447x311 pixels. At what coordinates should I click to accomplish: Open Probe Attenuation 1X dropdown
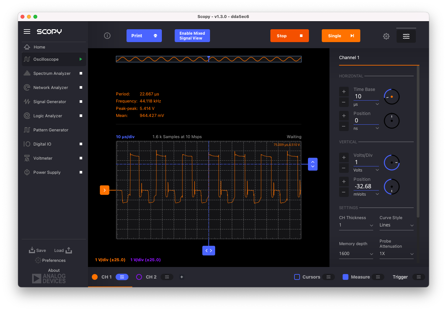coord(397,254)
